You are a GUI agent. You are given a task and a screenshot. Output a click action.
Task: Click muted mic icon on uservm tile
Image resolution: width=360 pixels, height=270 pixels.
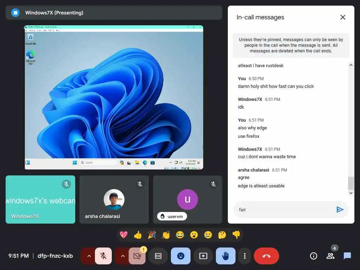tap(213, 184)
